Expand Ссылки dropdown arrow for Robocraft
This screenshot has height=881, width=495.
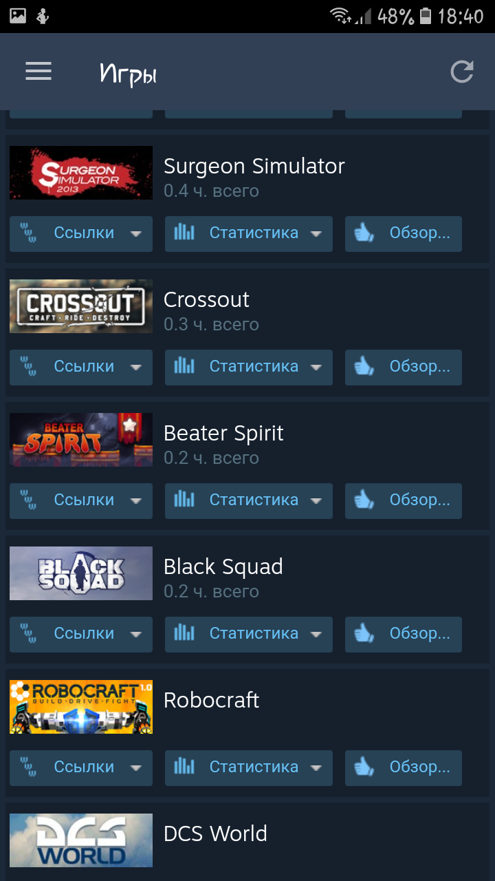coord(136,768)
